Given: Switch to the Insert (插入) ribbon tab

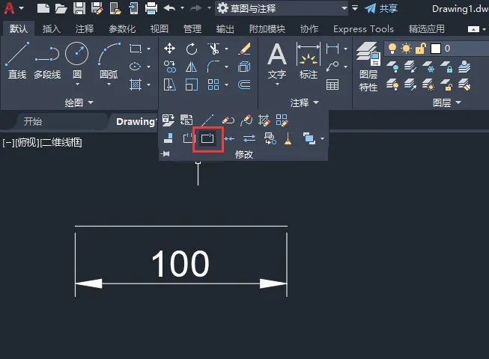Looking at the screenshot, I should (52, 29).
